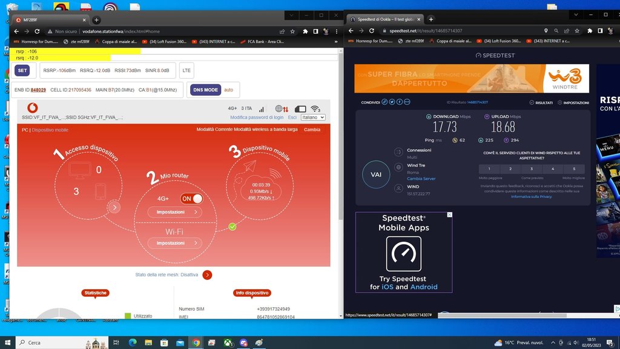Image resolution: width=620 pixels, height=349 pixels.
Task: Share the router page via share icon
Action: coord(282,32)
